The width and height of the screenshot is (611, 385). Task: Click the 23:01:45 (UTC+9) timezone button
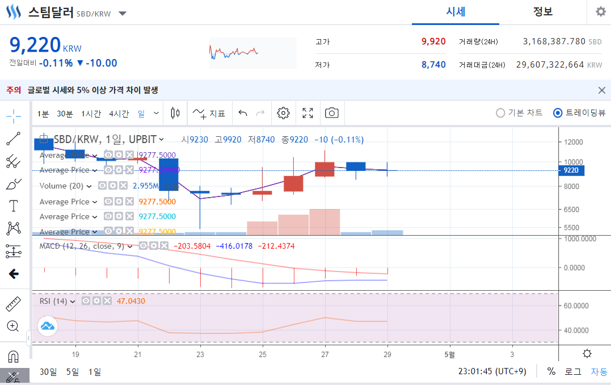pos(492,371)
